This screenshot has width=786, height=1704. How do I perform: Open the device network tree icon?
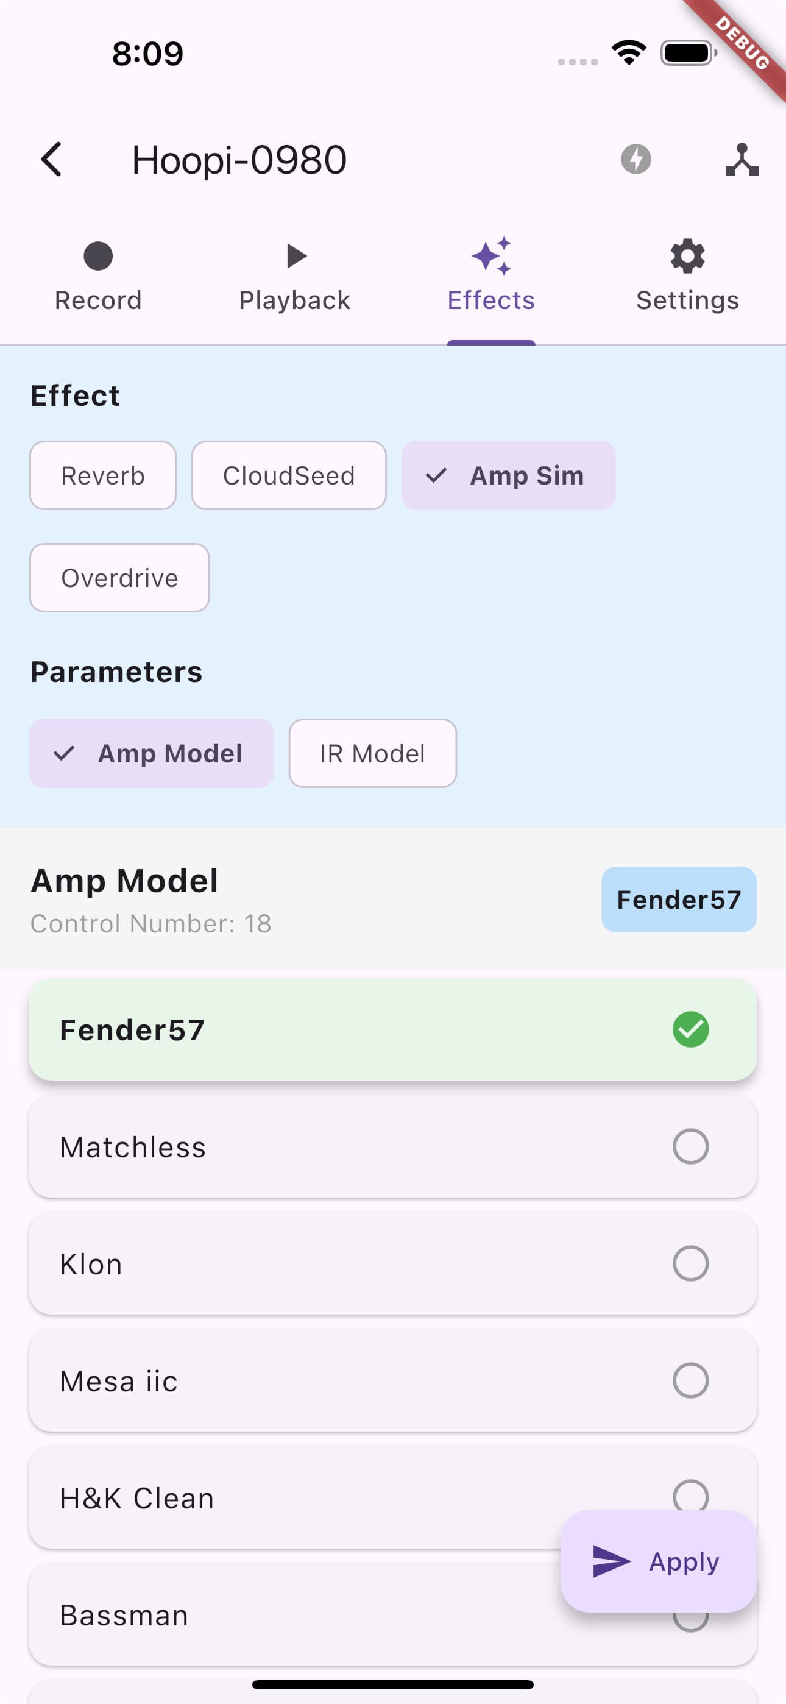[742, 160]
